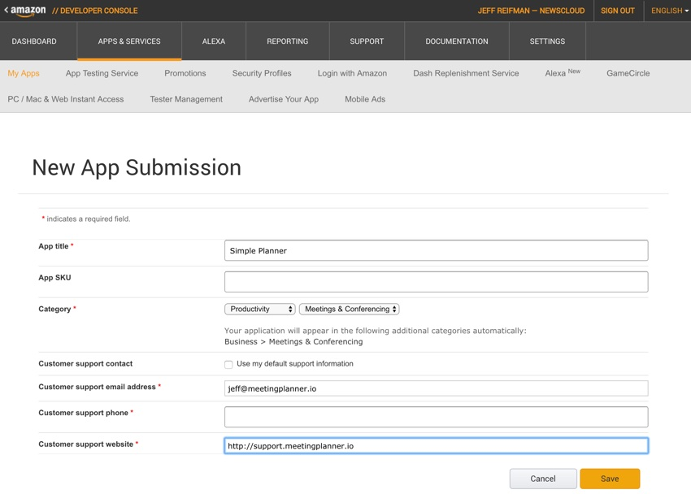Click the Business > Meetings & Conferencing text
The image size is (691, 494).
pos(293,342)
